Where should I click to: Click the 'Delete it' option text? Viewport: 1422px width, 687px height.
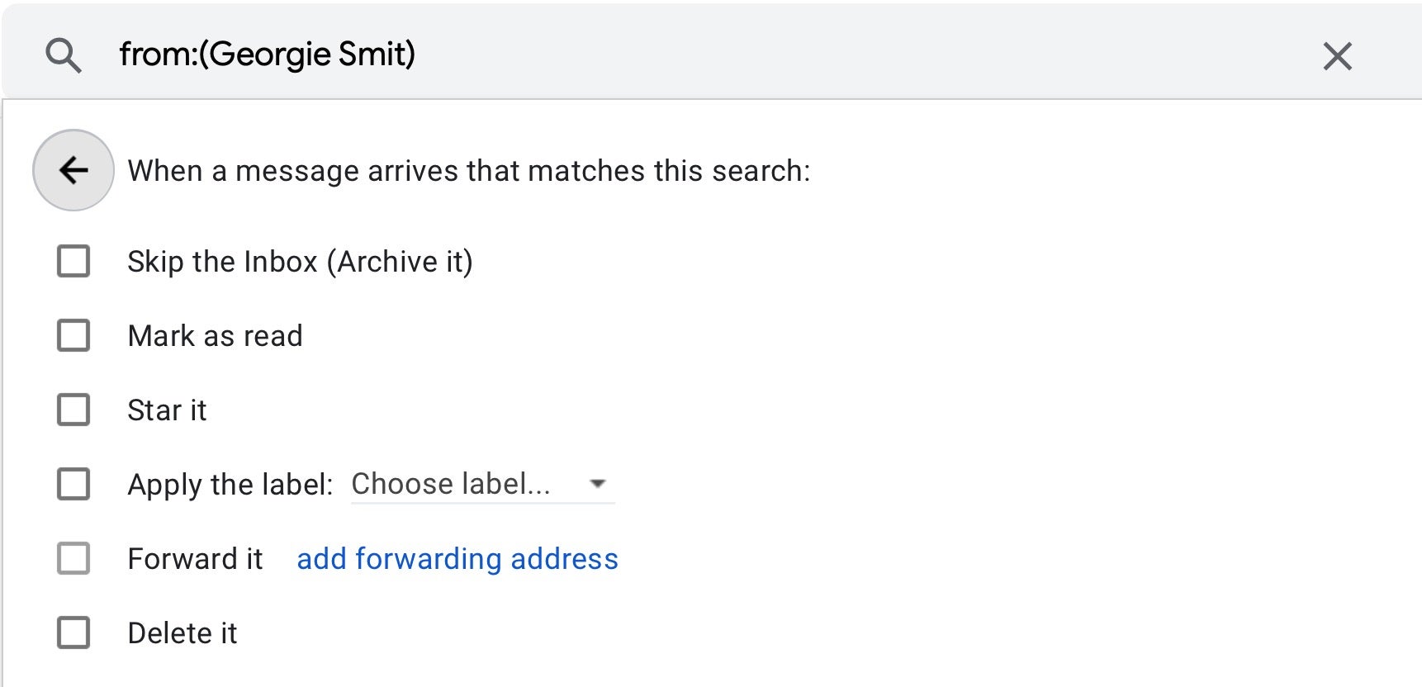(x=182, y=633)
